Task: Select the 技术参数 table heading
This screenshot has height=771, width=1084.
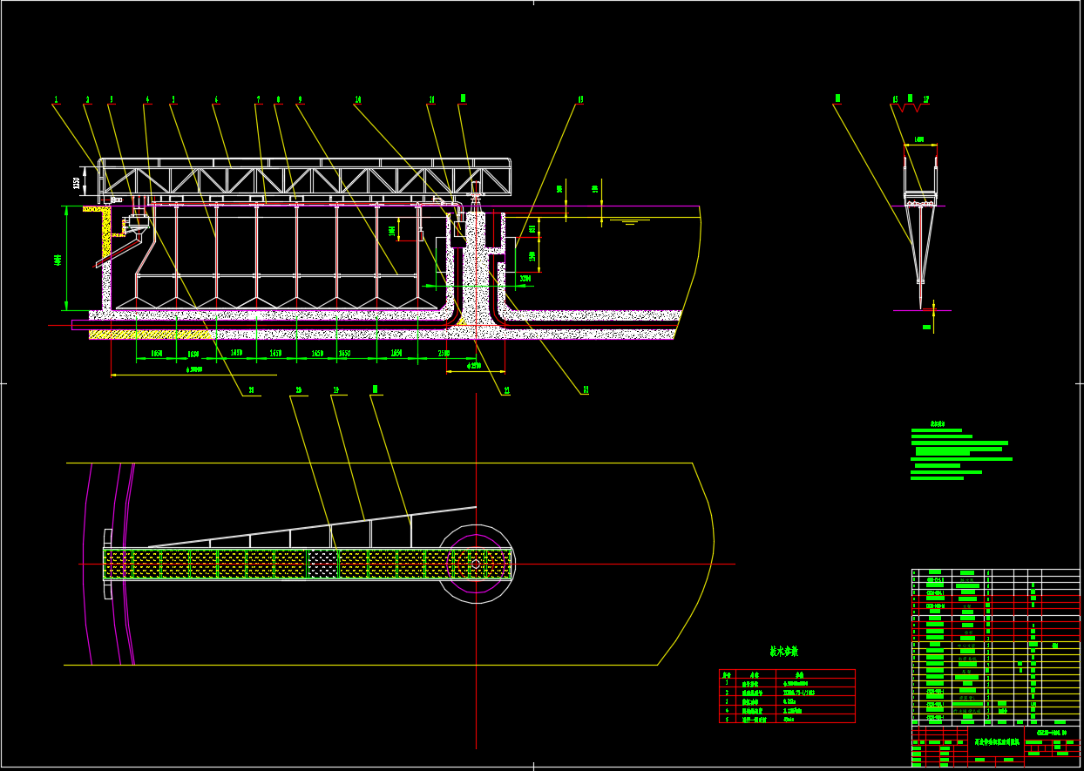Action: (x=783, y=652)
